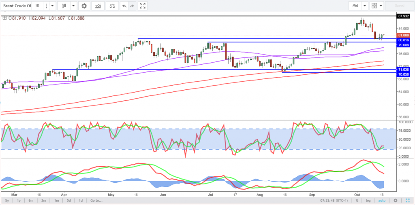Open the candlestick chart style button
The image size is (415, 205).
64,6
